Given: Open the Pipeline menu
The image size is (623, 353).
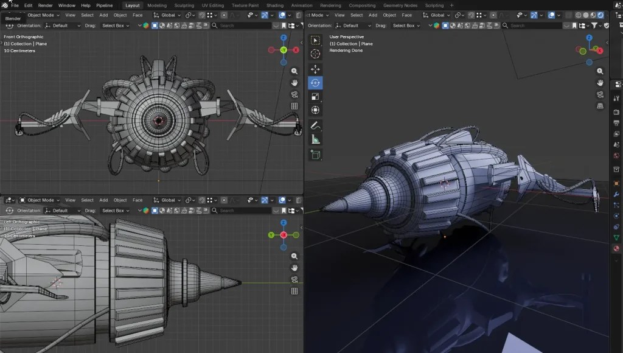Looking at the screenshot, I should 105,5.
